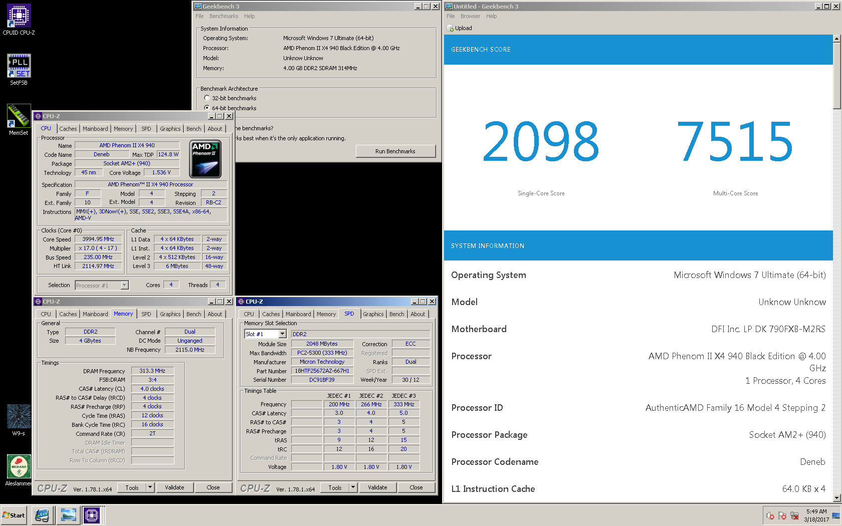
Task: Click the muted volume tray icon
Action: tap(770, 515)
